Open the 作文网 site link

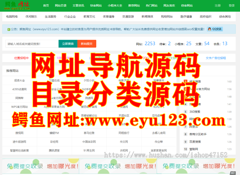[124, 142]
